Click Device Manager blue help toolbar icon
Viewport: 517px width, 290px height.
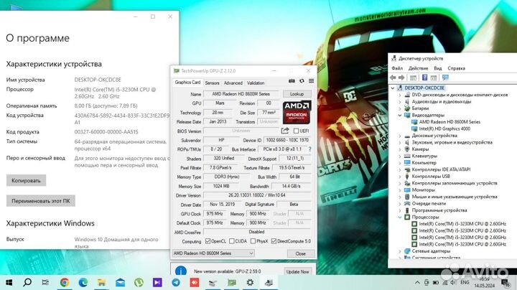(424, 78)
